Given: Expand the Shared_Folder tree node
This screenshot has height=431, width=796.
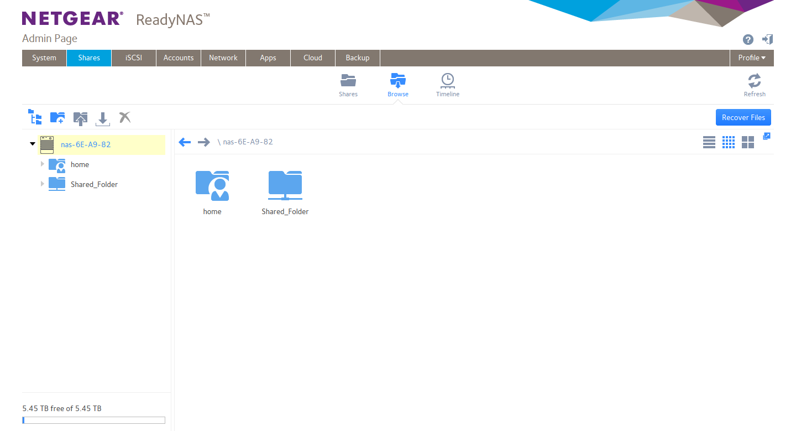Looking at the screenshot, I should pyautogui.click(x=43, y=184).
